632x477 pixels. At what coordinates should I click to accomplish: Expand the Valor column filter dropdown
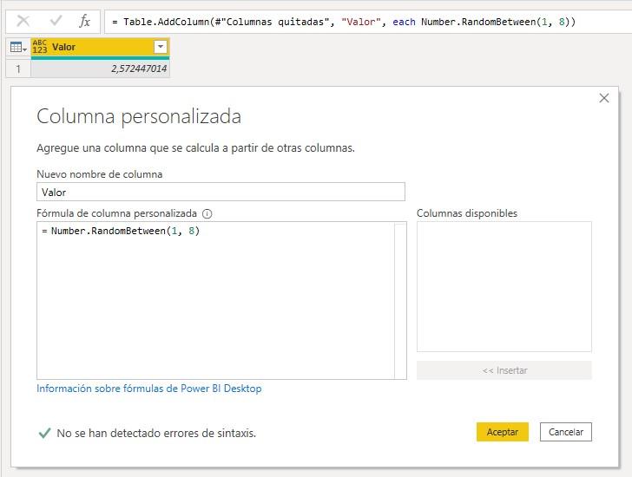coord(160,48)
